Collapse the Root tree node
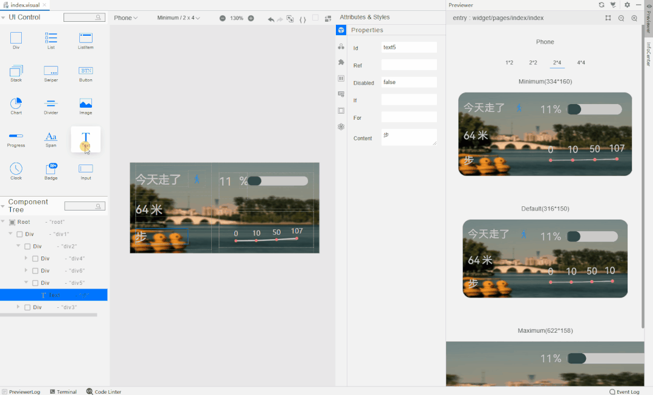This screenshot has width=653, height=395. (3, 222)
